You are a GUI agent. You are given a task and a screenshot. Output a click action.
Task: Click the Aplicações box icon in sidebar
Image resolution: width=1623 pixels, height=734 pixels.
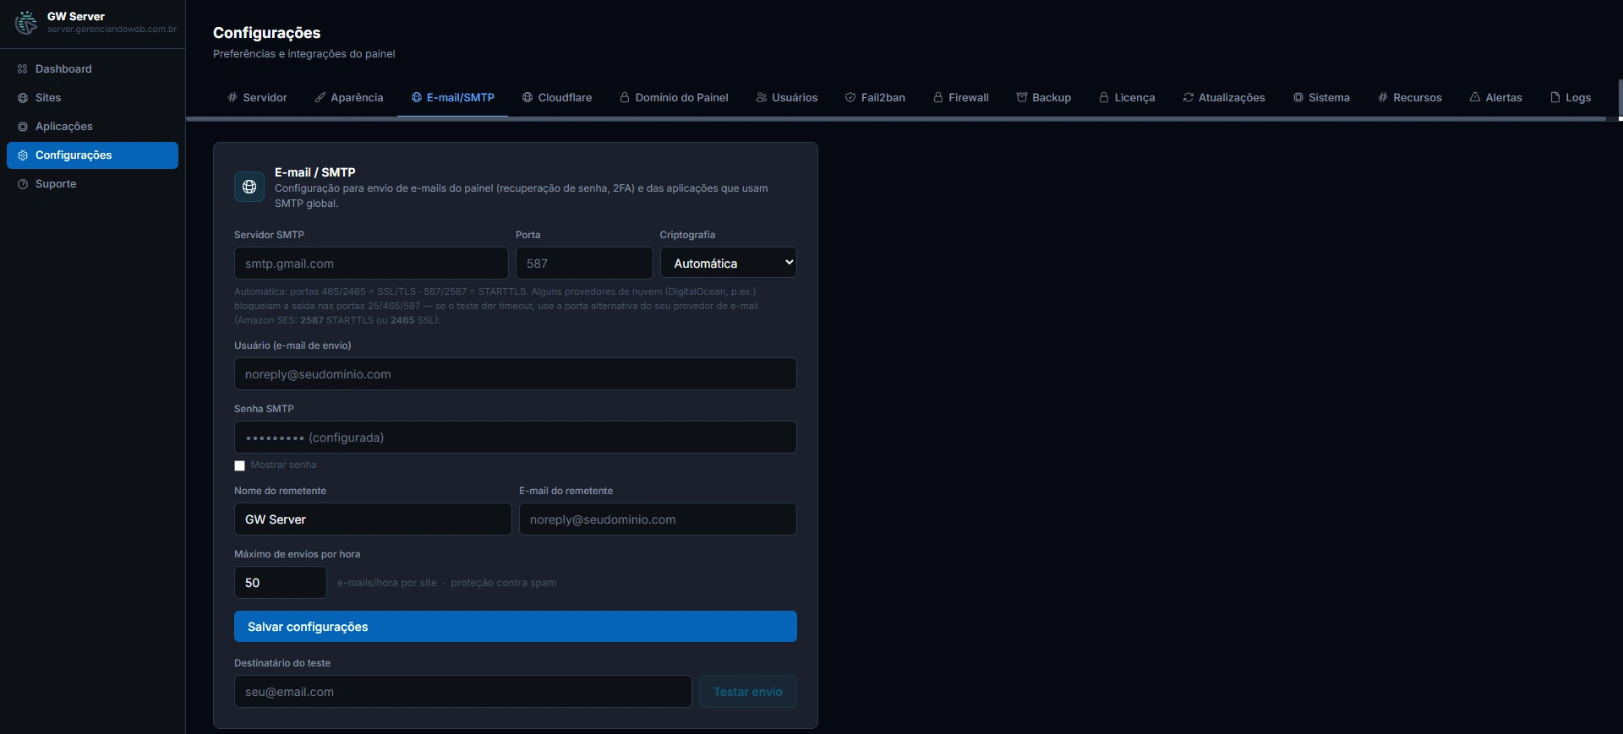point(23,127)
